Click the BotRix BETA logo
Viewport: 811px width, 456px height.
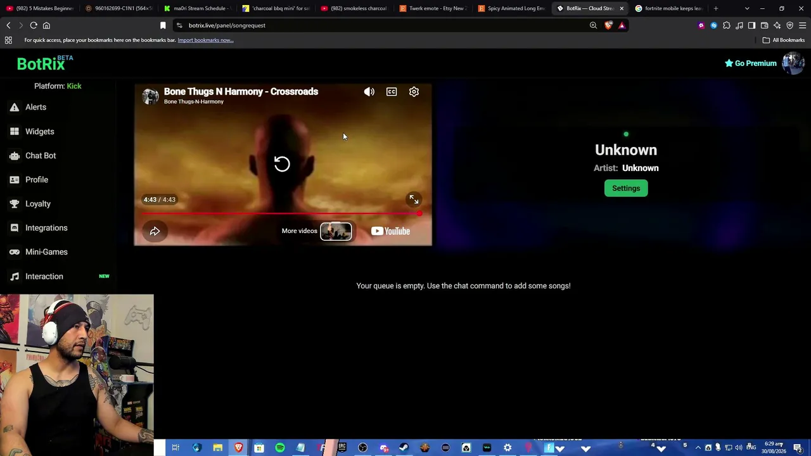pyautogui.click(x=45, y=63)
